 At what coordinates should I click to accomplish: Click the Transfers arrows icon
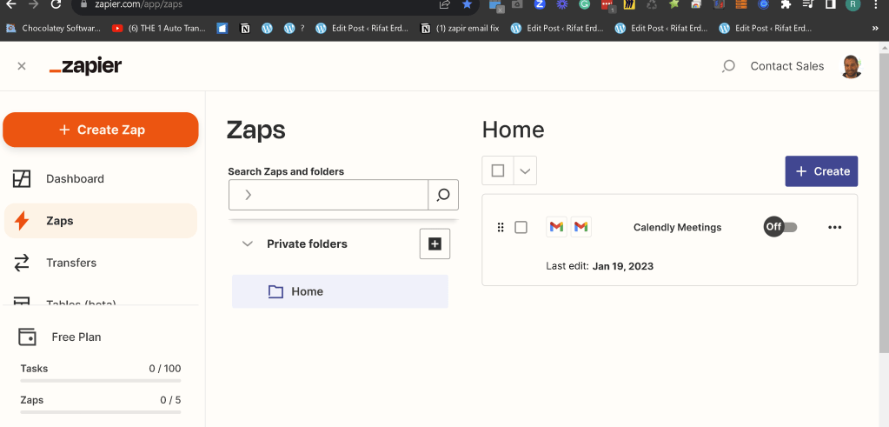(22, 263)
